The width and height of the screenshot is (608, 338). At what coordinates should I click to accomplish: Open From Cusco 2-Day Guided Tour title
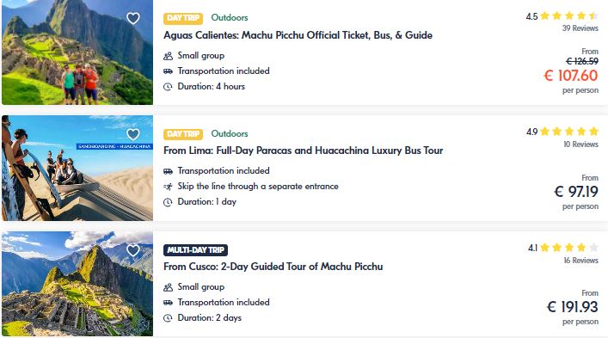pos(273,267)
